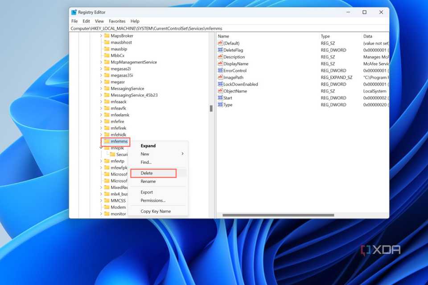The image size is (428, 285).
Task: Click REG_EXPAND_SZ type of ImagePath
Action: pyautogui.click(x=337, y=77)
